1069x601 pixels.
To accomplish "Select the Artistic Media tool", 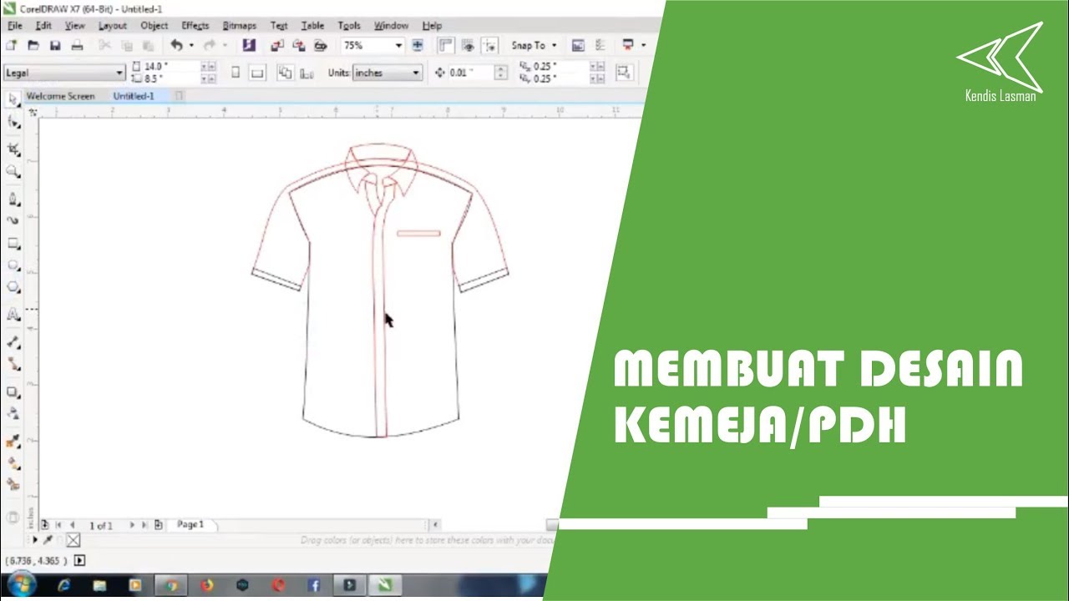I will click(13, 220).
